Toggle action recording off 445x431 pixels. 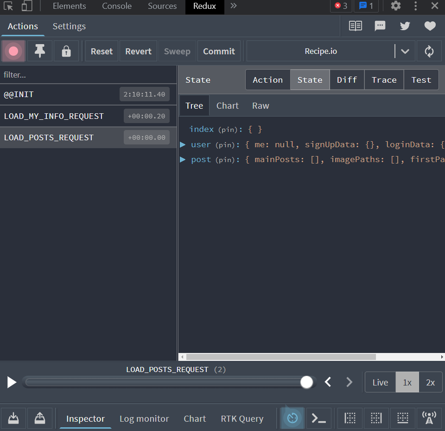[x=13, y=51]
